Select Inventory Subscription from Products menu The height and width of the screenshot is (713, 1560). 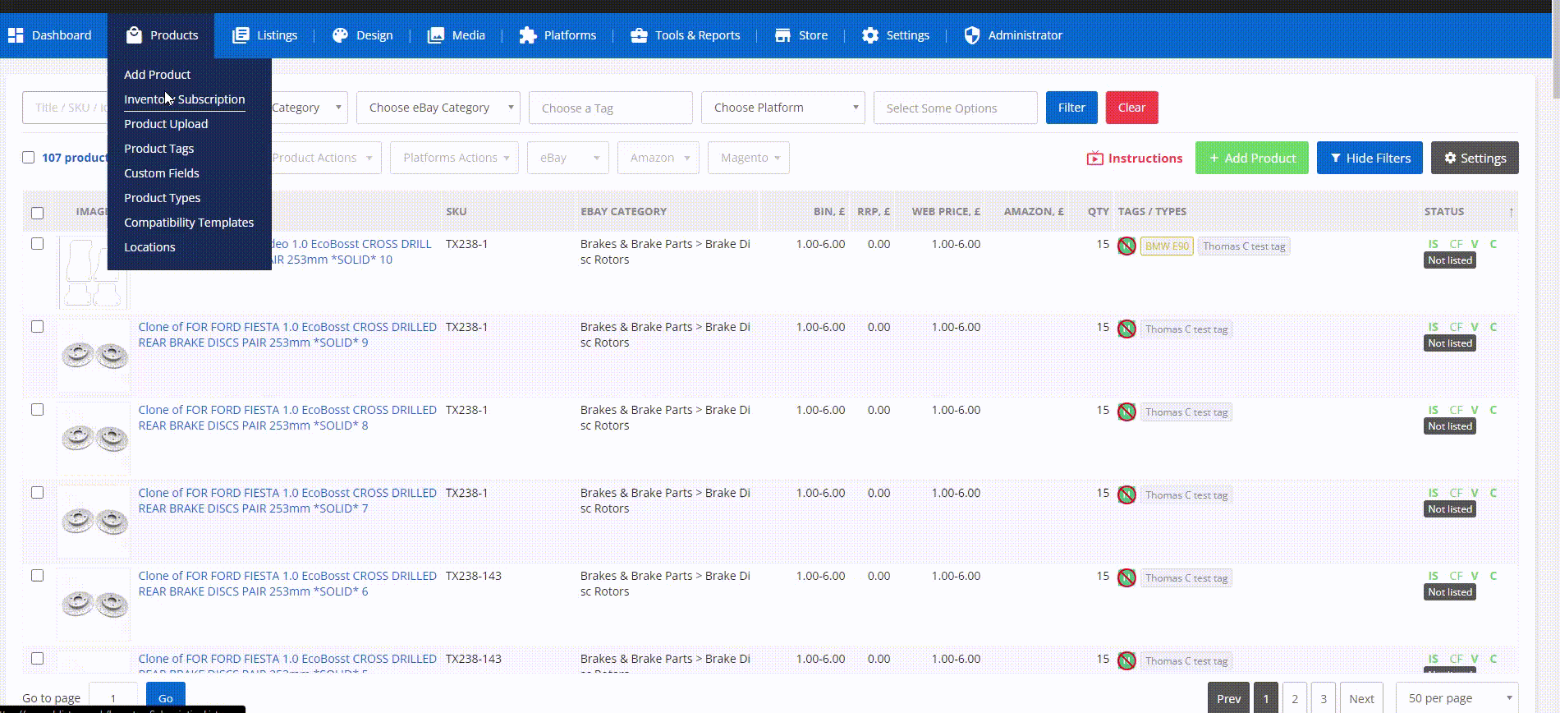(x=184, y=99)
